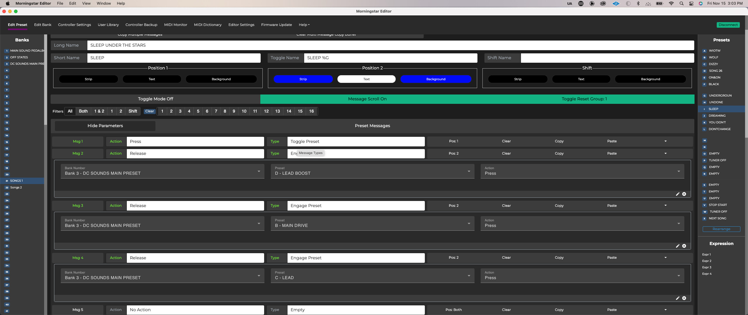The image size is (748, 315).
Task: Open Msg 3 Action Release field
Action: click(195, 206)
